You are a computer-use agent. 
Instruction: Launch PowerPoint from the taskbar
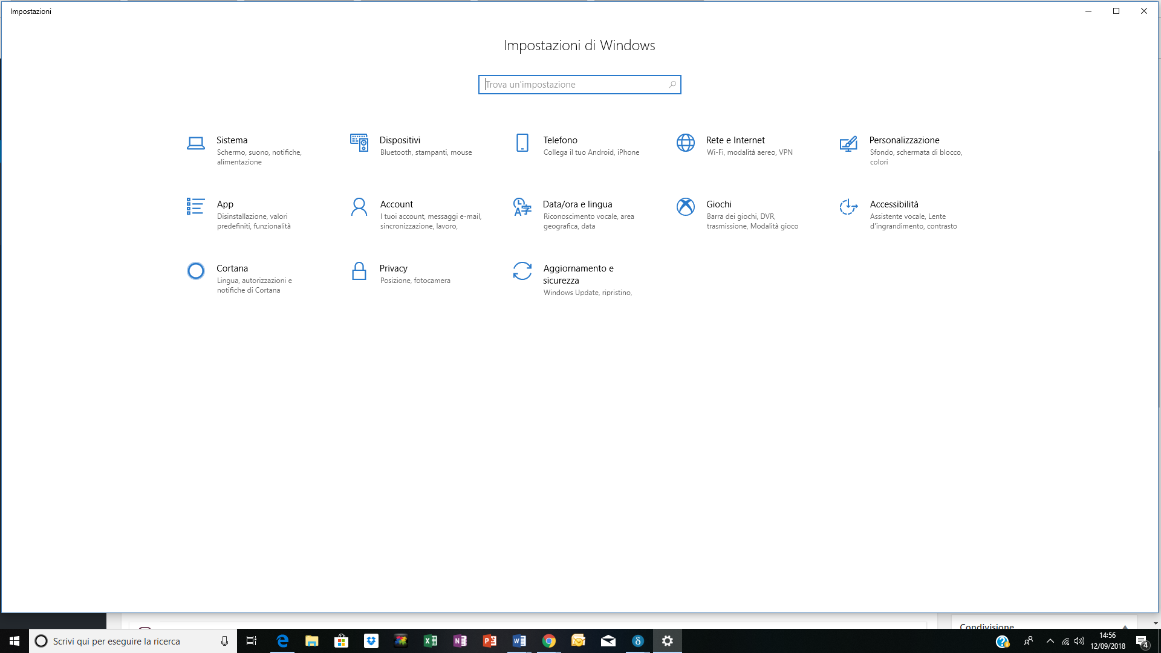pos(490,641)
